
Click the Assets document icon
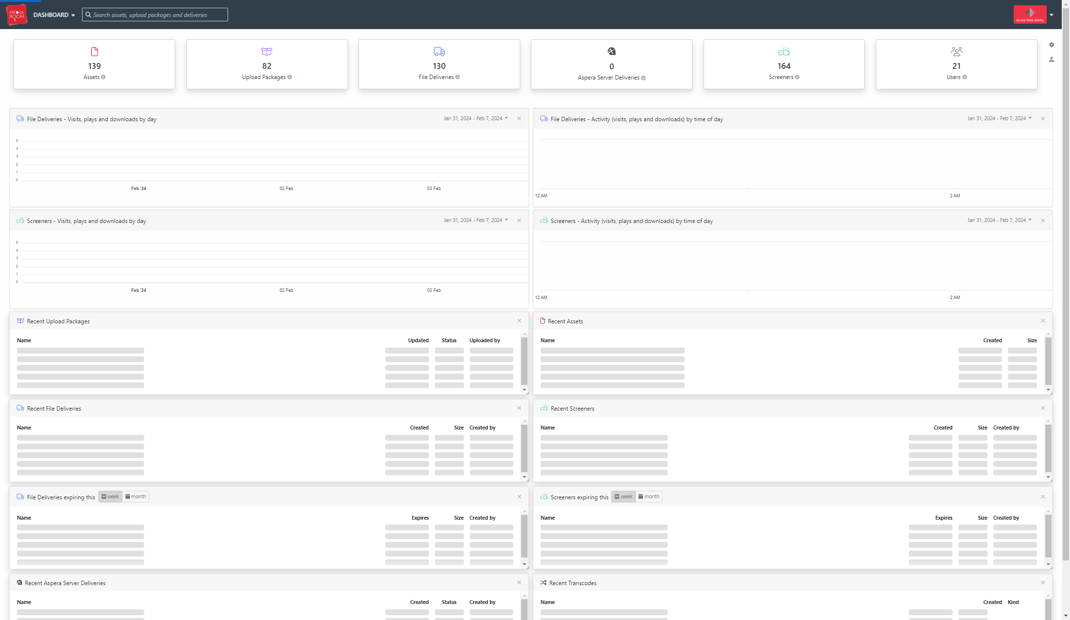coord(95,51)
